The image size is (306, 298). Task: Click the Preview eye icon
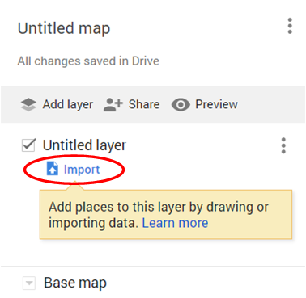[181, 104]
